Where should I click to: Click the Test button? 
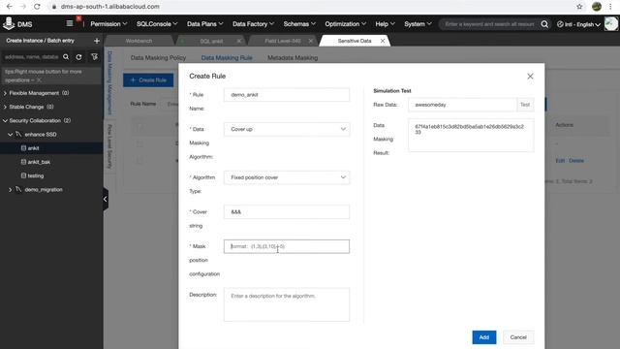pos(525,105)
